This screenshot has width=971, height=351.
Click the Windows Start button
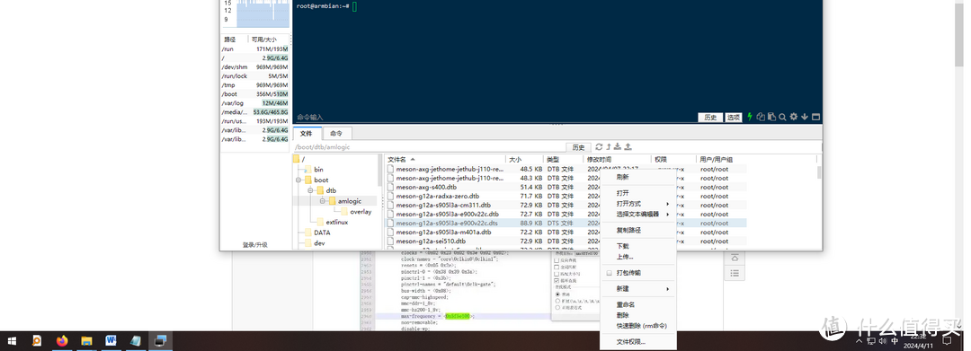pyautogui.click(x=12, y=340)
